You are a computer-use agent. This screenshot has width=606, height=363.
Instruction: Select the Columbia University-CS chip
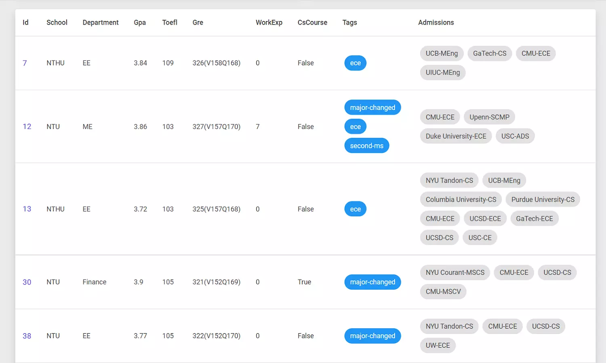pos(461,200)
